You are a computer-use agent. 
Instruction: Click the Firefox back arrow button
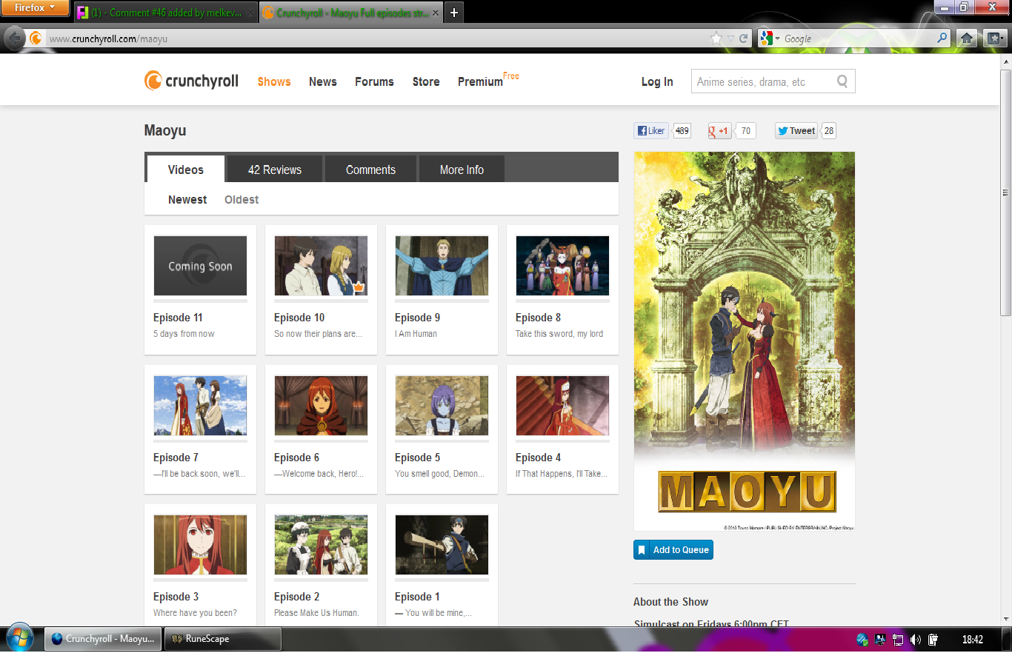tap(14, 38)
